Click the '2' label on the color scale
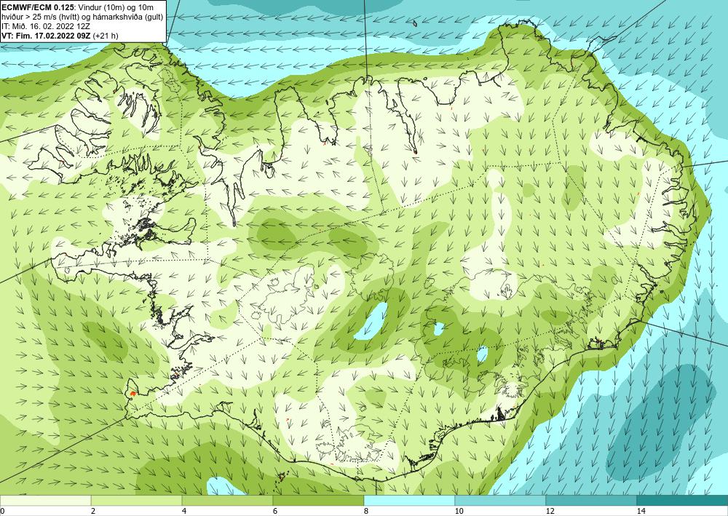 coord(93,511)
